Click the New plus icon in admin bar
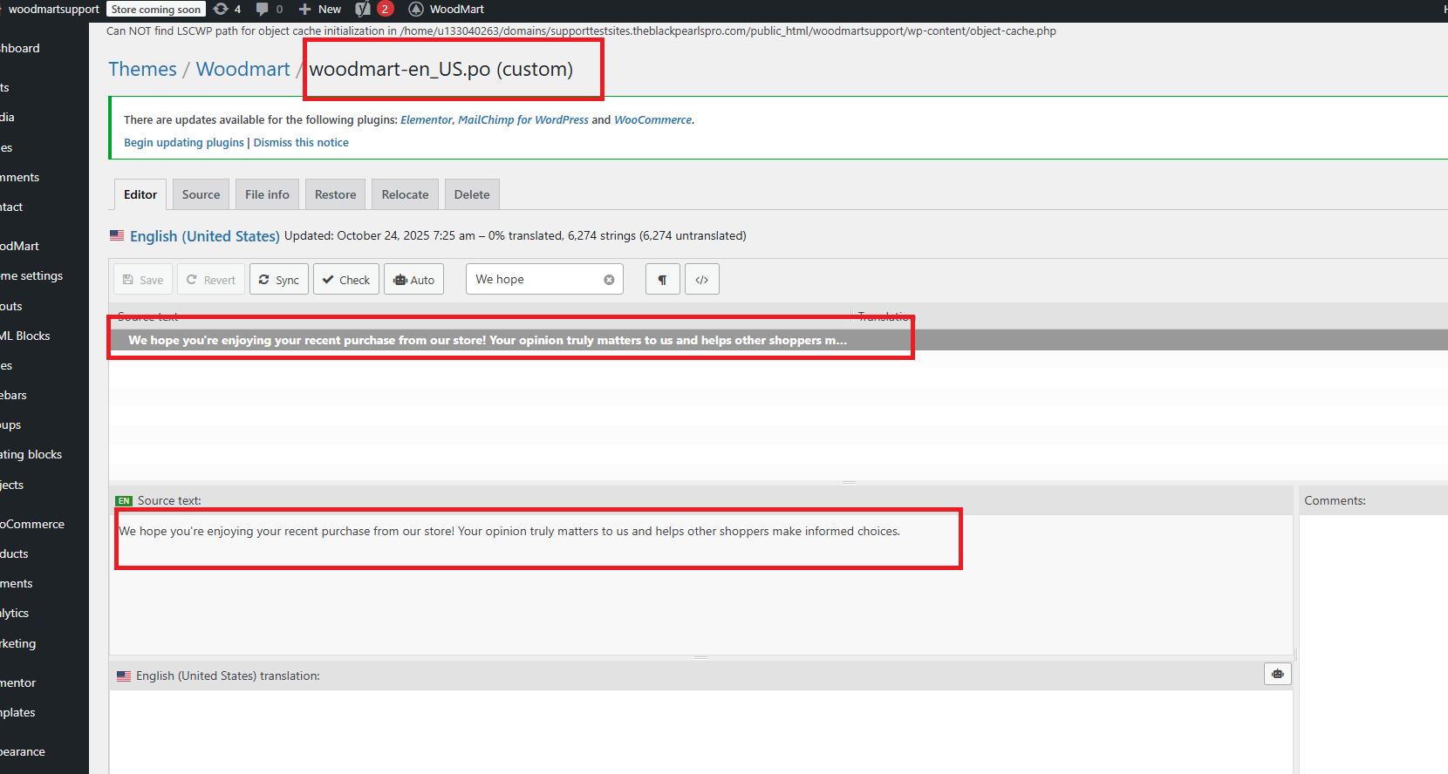Image resolution: width=1448 pixels, height=774 pixels. pos(304,10)
